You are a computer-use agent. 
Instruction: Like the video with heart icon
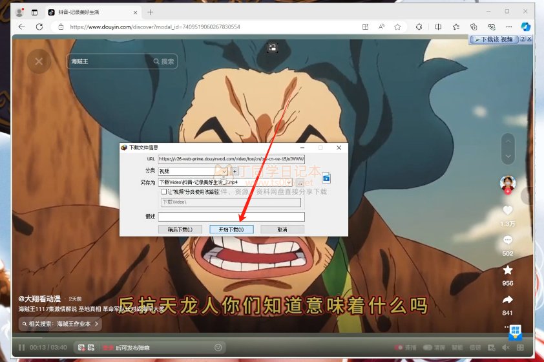(x=508, y=210)
